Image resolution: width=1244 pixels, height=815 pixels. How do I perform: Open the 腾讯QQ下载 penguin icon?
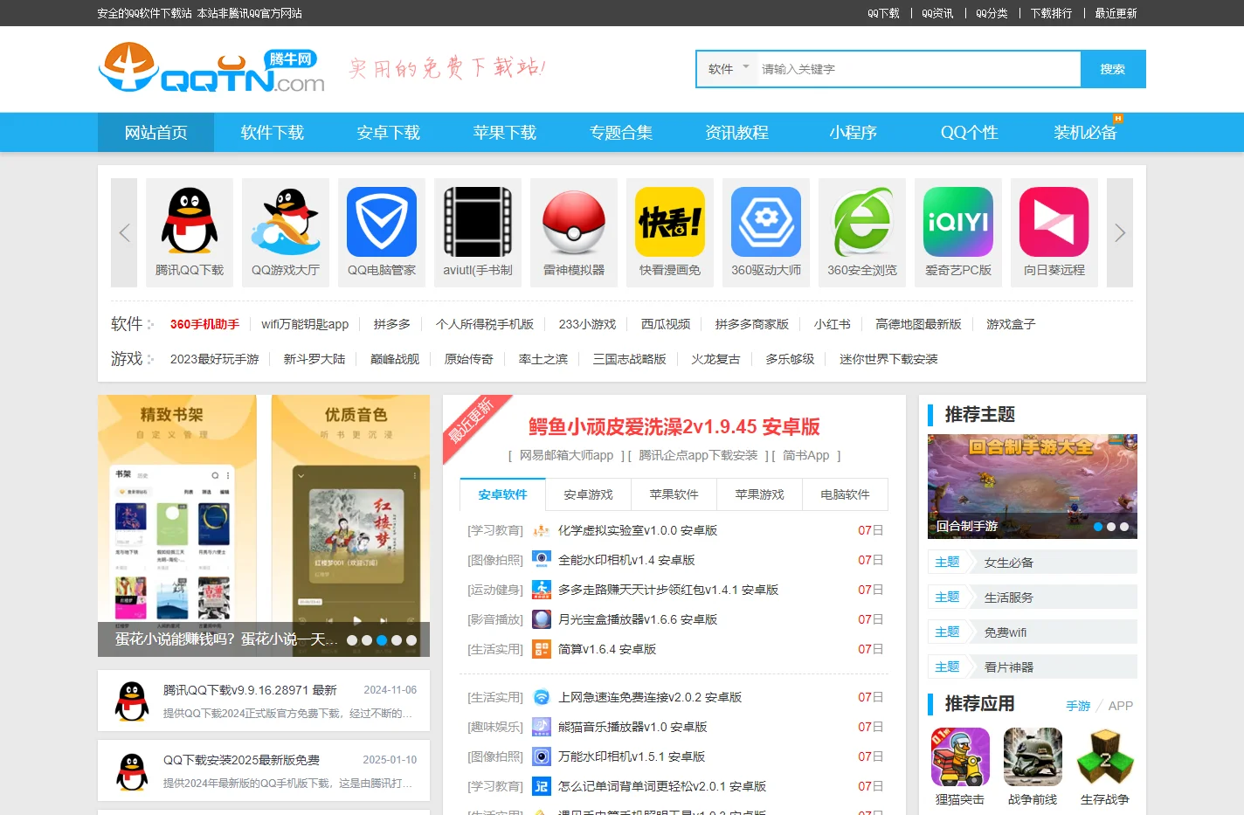(x=190, y=222)
